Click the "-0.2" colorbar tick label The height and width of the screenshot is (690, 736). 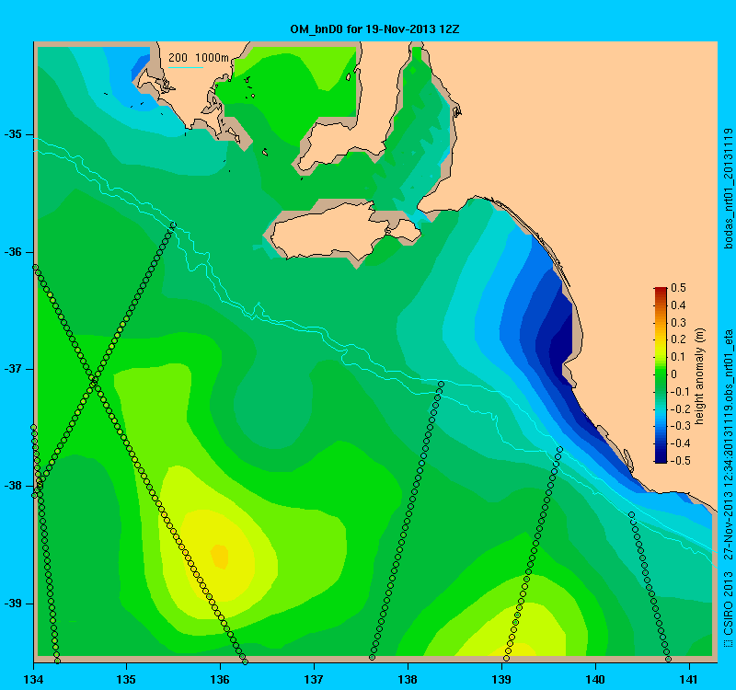[680, 408]
